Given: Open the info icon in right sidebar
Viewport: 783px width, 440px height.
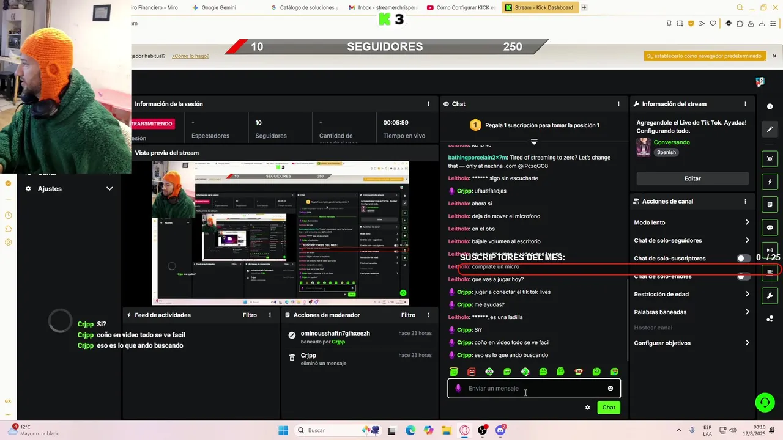Looking at the screenshot, I should click(770, 107).
